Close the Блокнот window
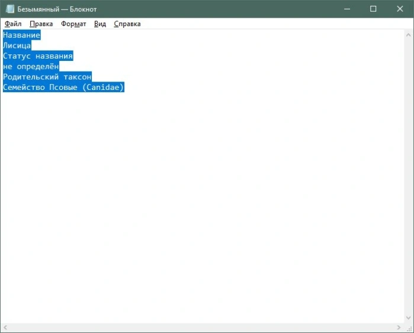The height and width of the screenshot is (333, 414). pos(400,9)
